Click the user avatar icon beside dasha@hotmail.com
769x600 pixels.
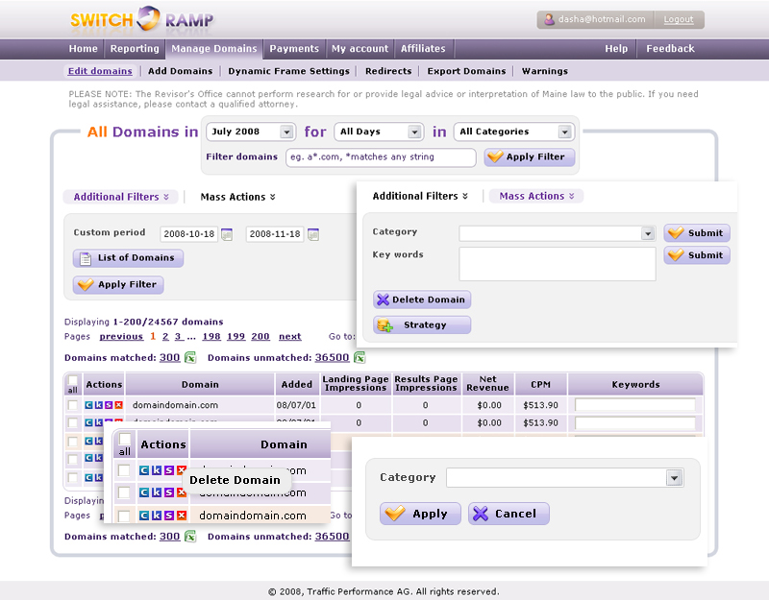click(549, 19)
